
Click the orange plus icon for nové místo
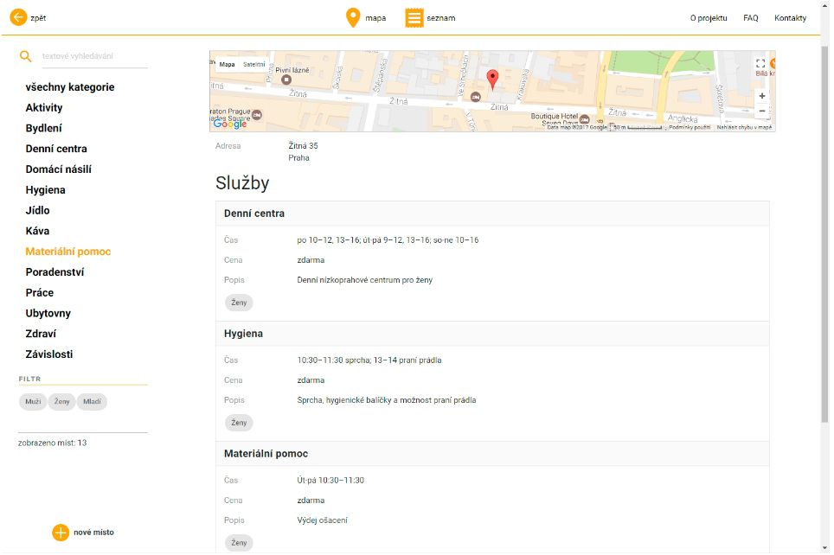pos(61,533)
